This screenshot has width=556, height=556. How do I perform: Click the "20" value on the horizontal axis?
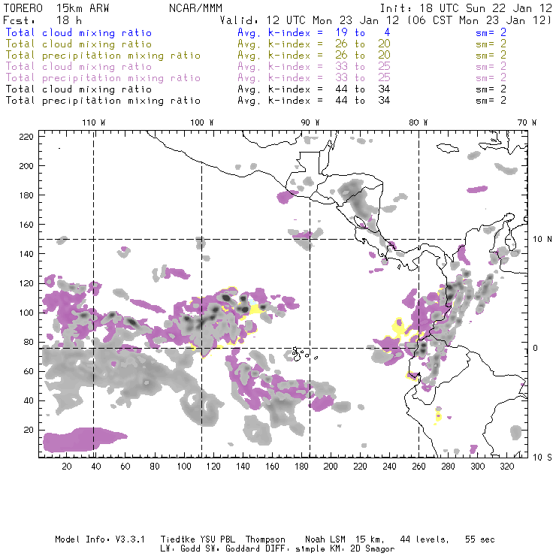(x=67, y=467)
